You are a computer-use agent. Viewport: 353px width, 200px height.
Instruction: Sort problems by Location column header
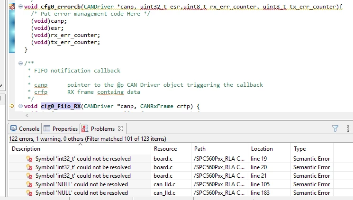coord(269,149)
